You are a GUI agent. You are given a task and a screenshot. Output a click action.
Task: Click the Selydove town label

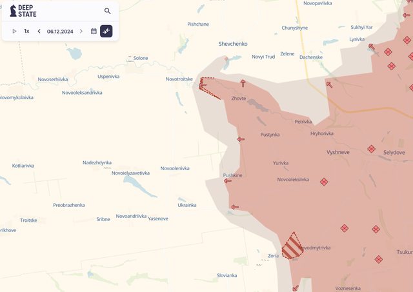[394, 153]
